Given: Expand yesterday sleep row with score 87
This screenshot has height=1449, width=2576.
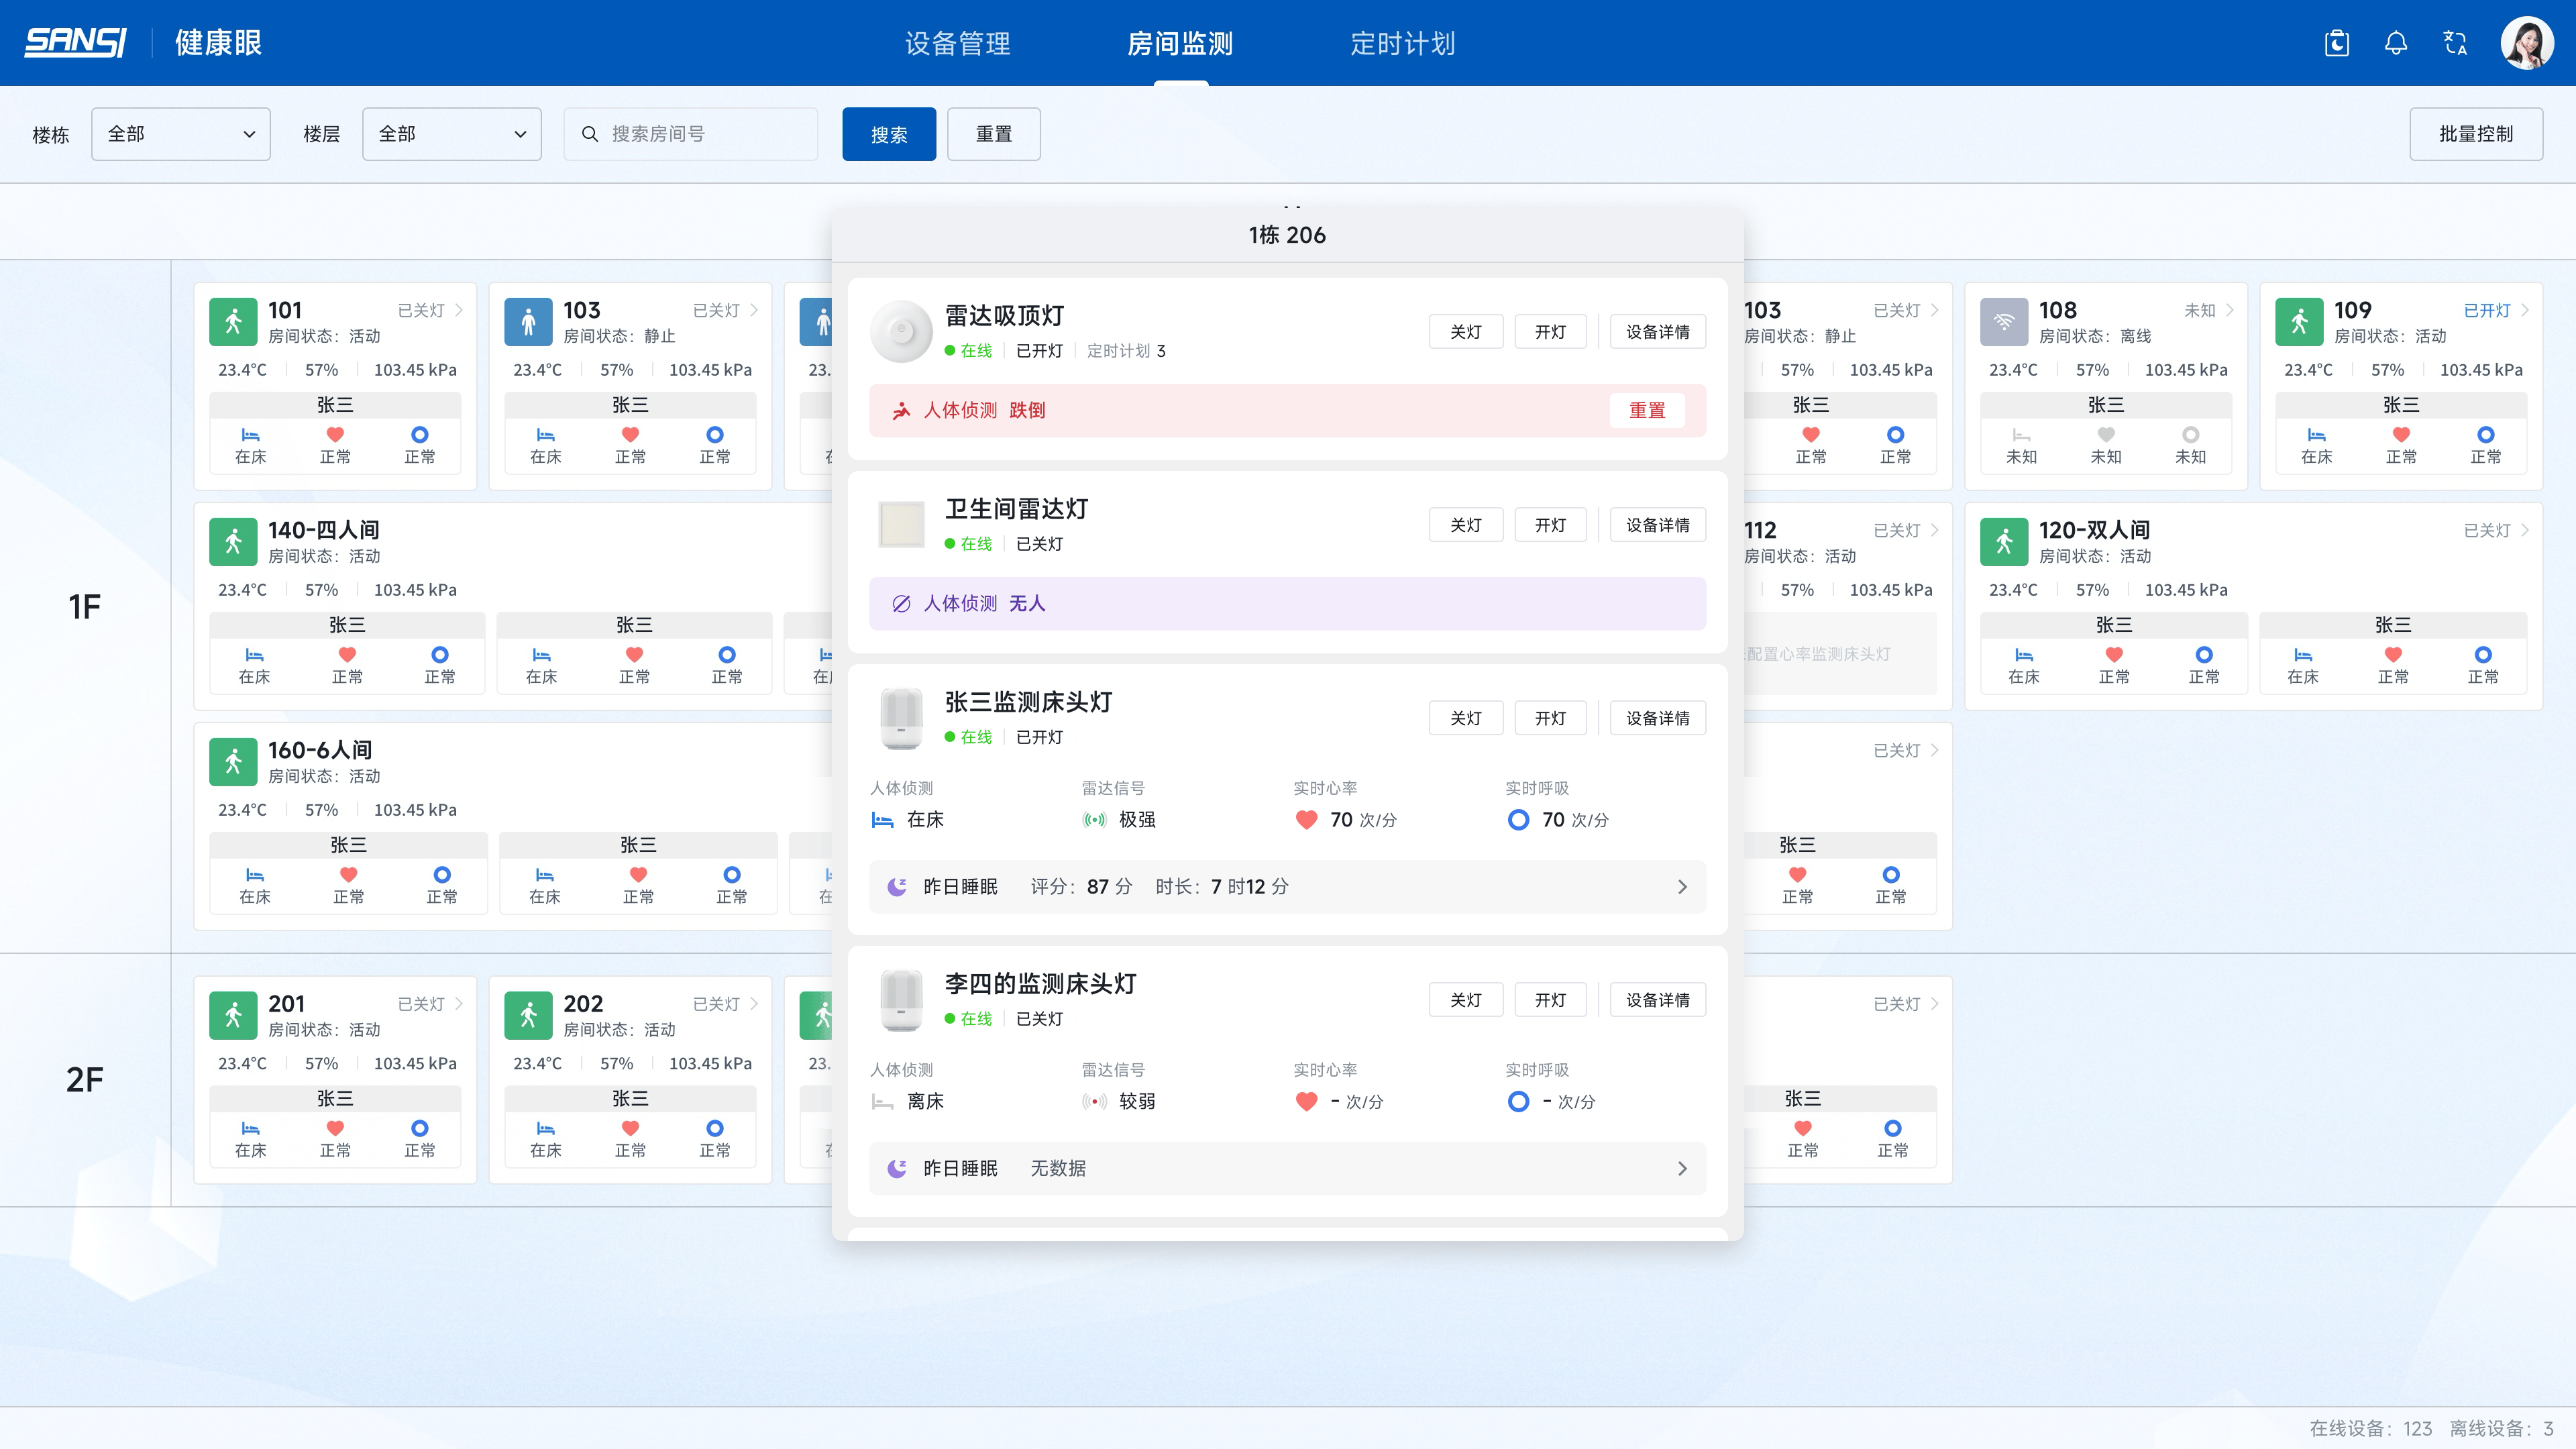Looking at the screenshot, I should [1287, 887].
